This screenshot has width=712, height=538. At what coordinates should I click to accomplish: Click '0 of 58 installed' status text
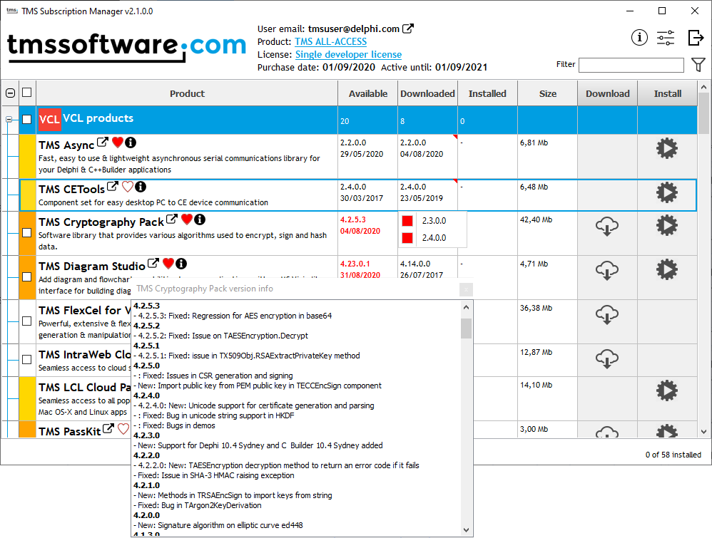673,455
